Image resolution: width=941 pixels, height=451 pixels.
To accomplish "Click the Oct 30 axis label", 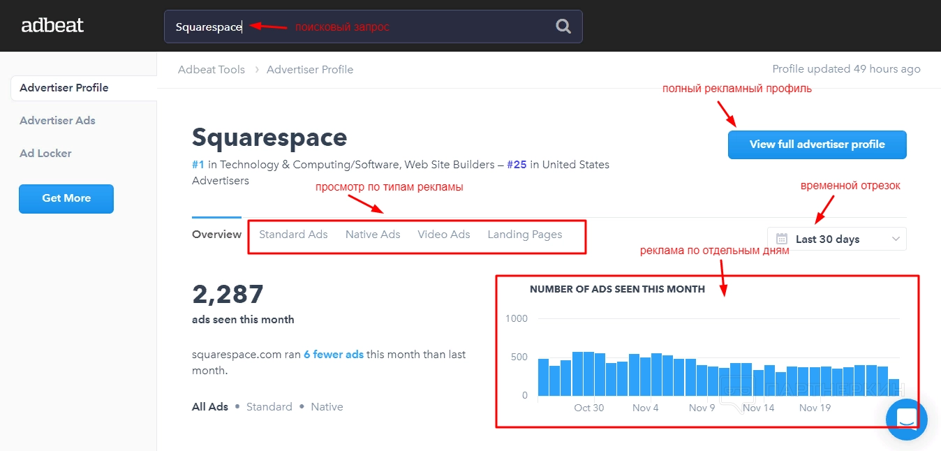I will tap(589, 408).
